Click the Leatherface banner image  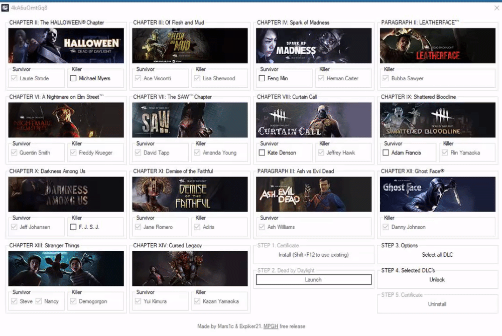coord(438,46)
